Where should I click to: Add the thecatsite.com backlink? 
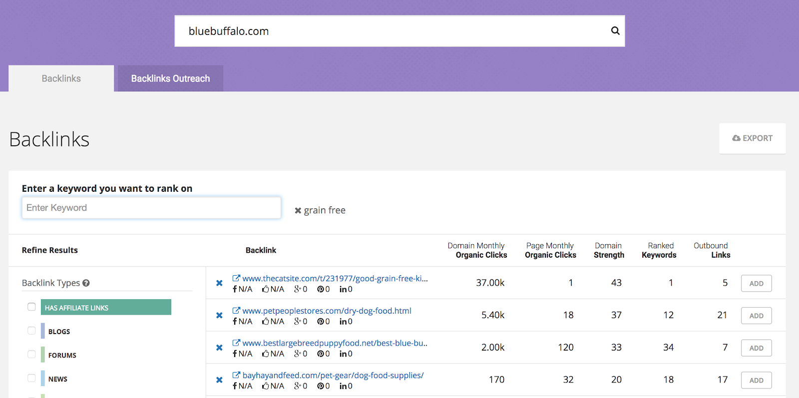click(x=756, y=284)
